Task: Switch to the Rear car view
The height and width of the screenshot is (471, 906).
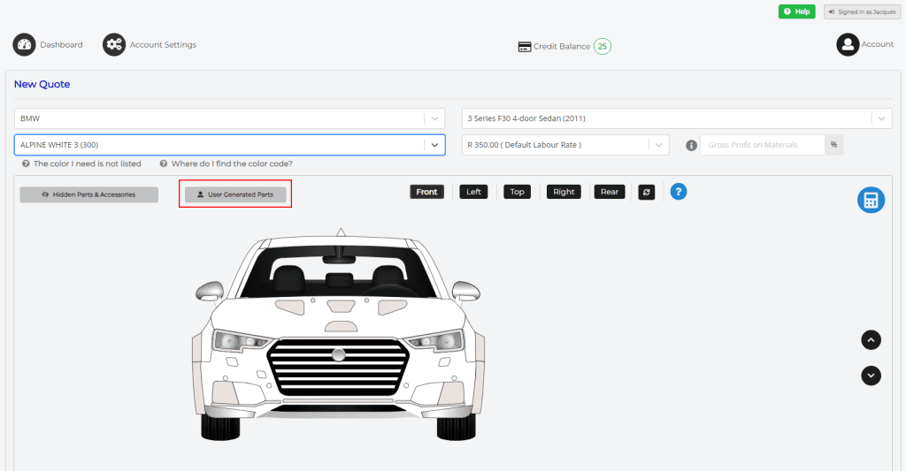Action: [x=610, y=192]
